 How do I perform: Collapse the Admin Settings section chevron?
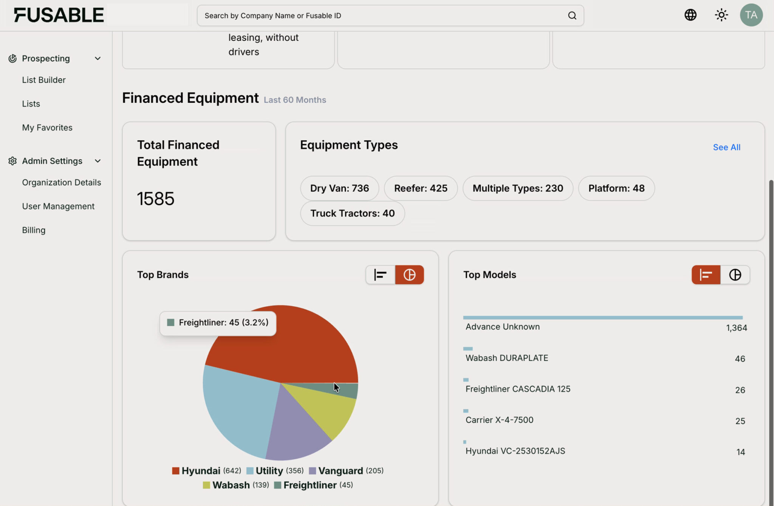(98, 161)
